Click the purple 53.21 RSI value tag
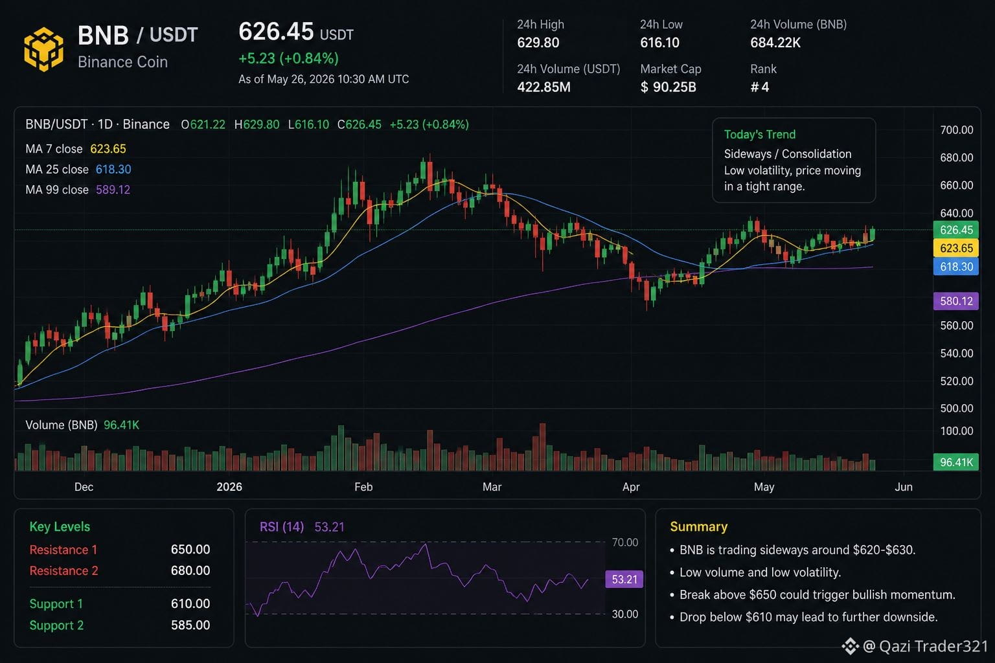The image size is (995, 663). [624, 579]
